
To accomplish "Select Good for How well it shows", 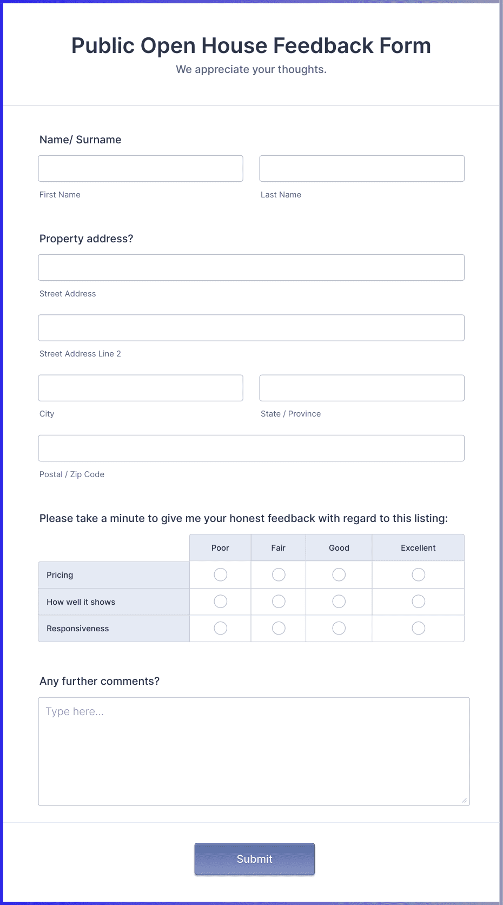I will coord(339,602).
